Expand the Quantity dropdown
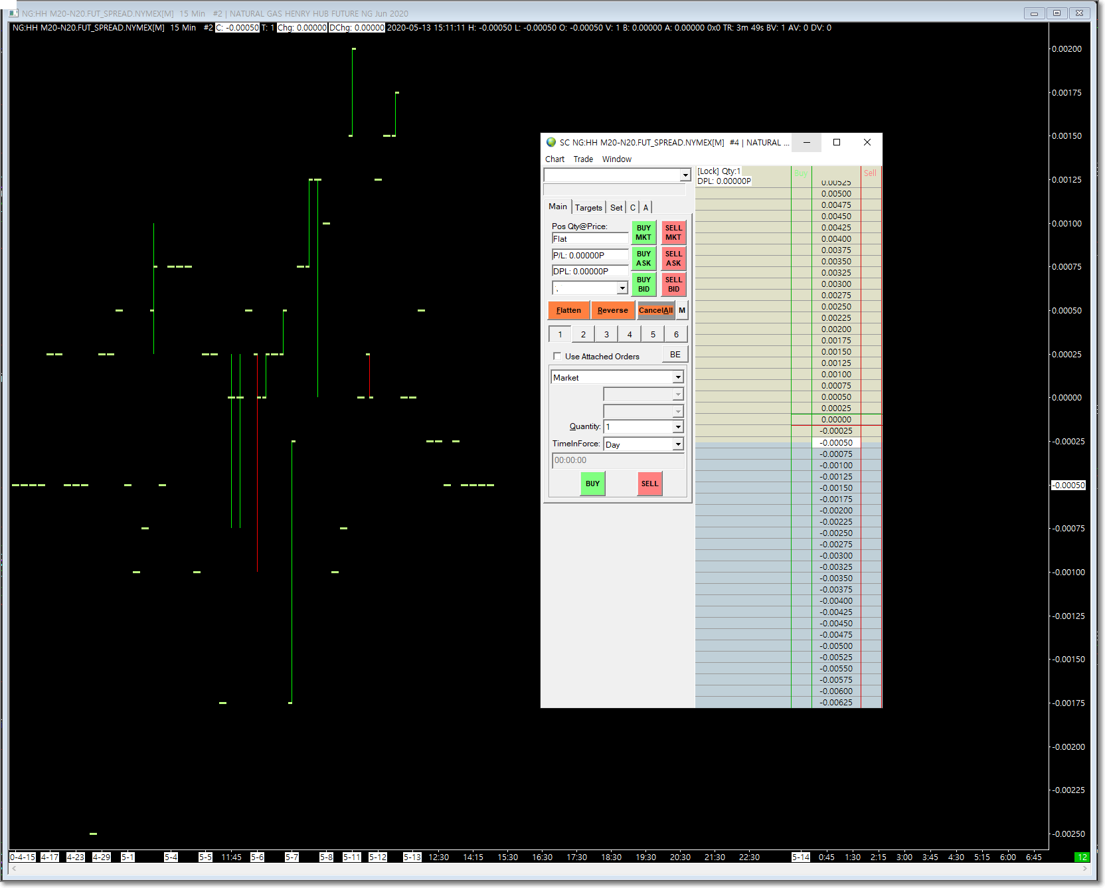1105x888 pixels. [x=678, y=427]
